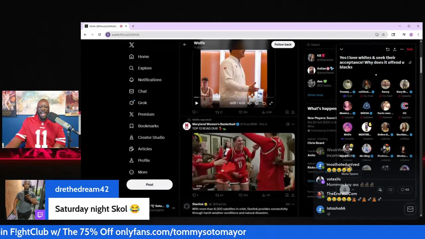Open more options on Starlink ad
This screenshot has width=425, height=239.
(293, 204)
